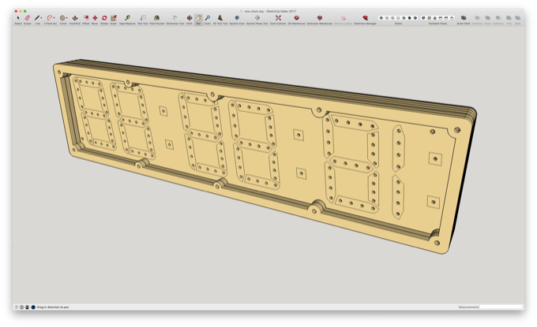Screen dimensions: 537x327
Task: Open Extension Warehouse
Action: (x=320, y=18)
